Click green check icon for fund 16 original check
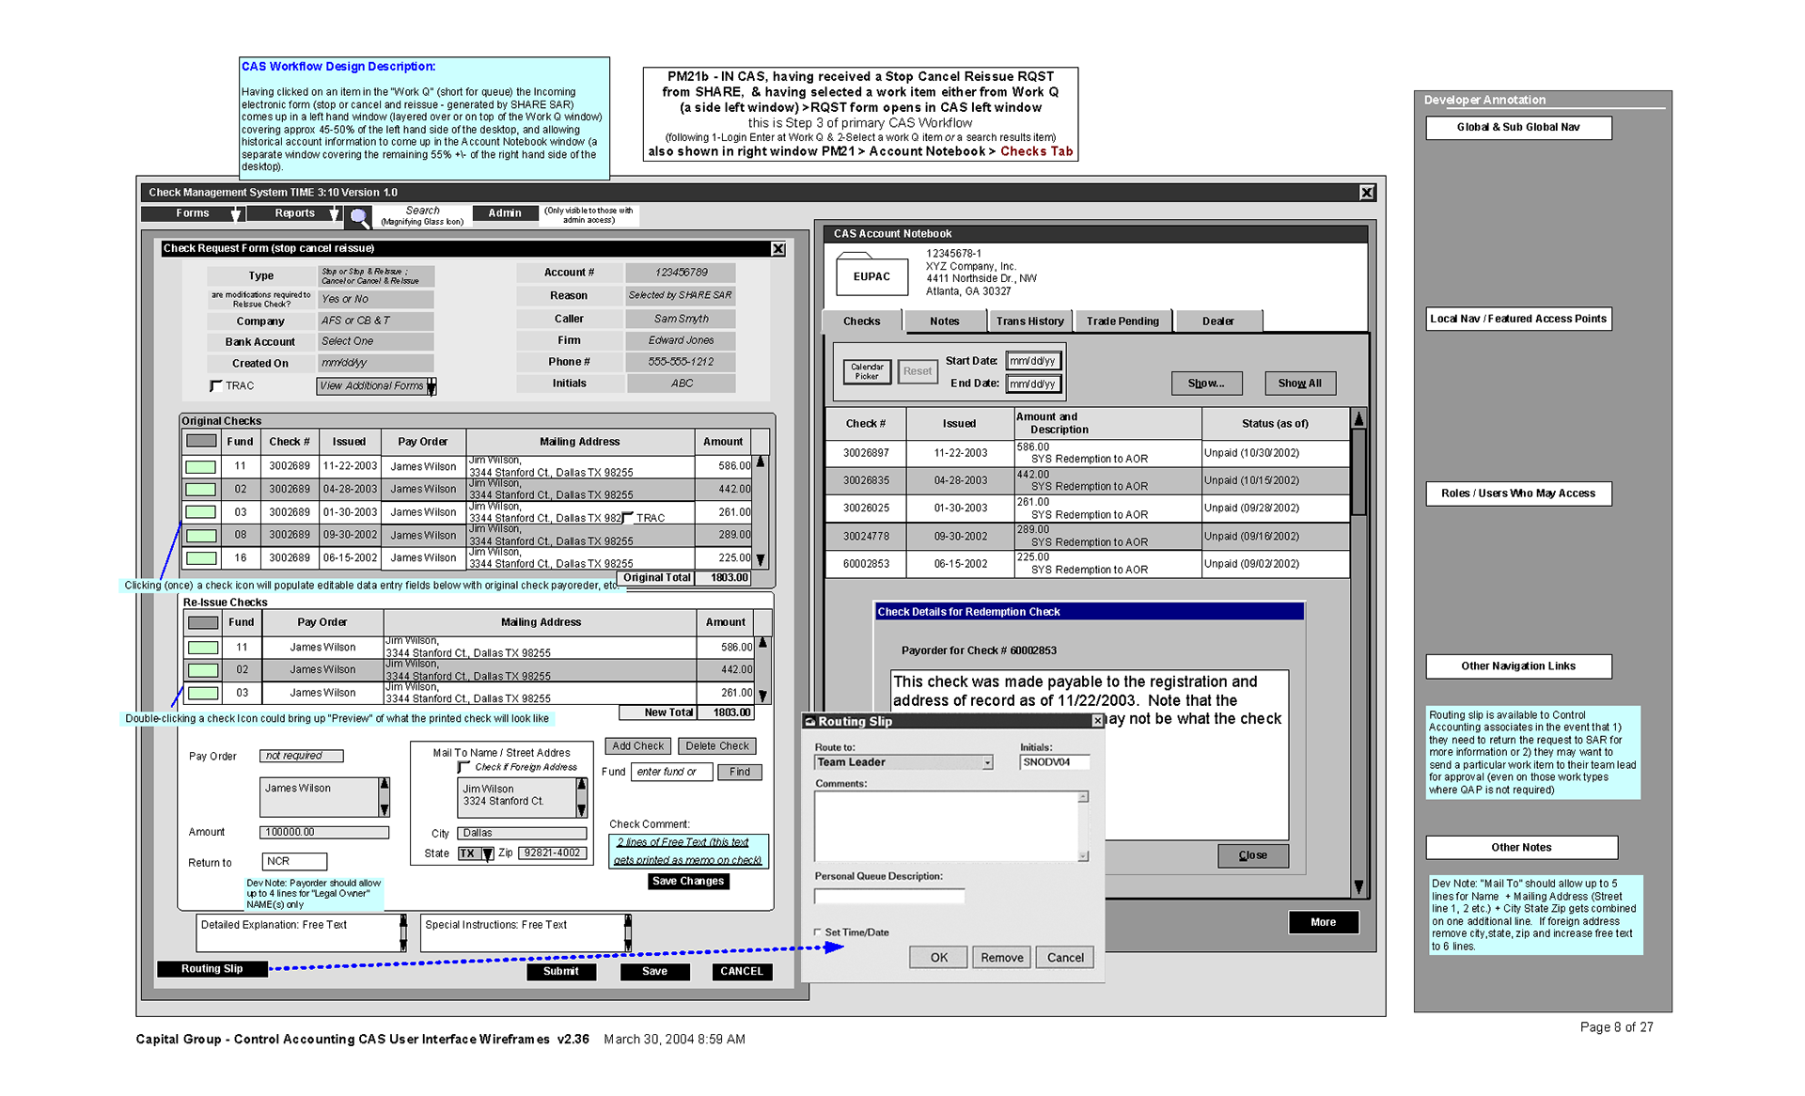 pyautogui.click(x=200, y=558)
